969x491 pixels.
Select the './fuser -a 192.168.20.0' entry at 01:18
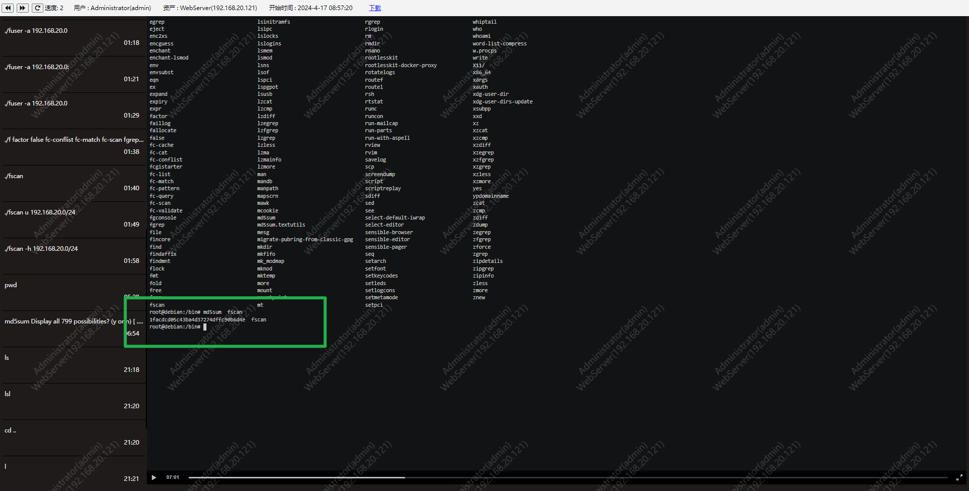point(73,37)
